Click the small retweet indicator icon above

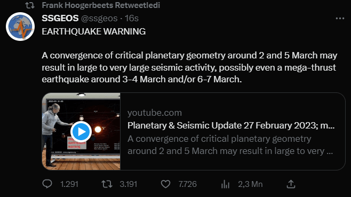tap(29, 5)
